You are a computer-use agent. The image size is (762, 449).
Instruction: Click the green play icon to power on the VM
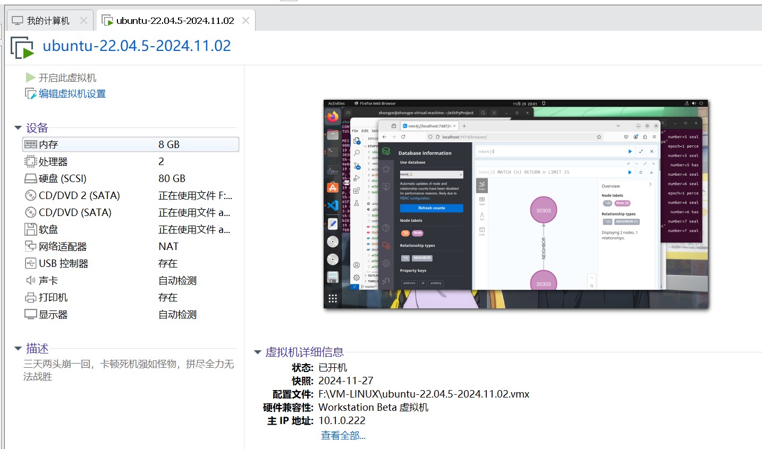coord(30,77)
